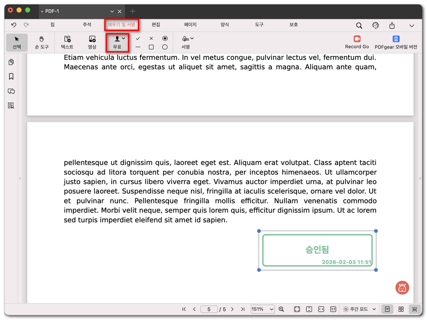Click the undo arrow
427x320 pixels.
point(14,25)
